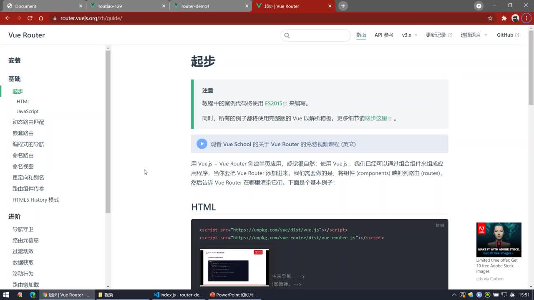Open the 视频 folder taskbar item
The image size is (534, 300).
(x=123, y=295)
